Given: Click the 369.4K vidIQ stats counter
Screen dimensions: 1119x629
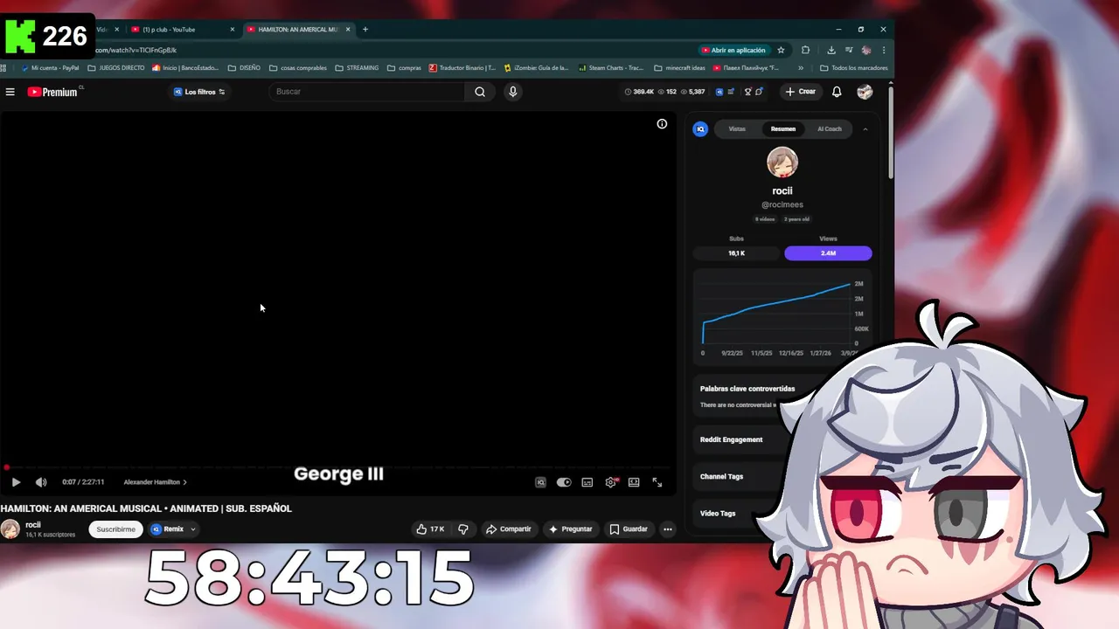Looking at the screenshot, I should 638,92.
